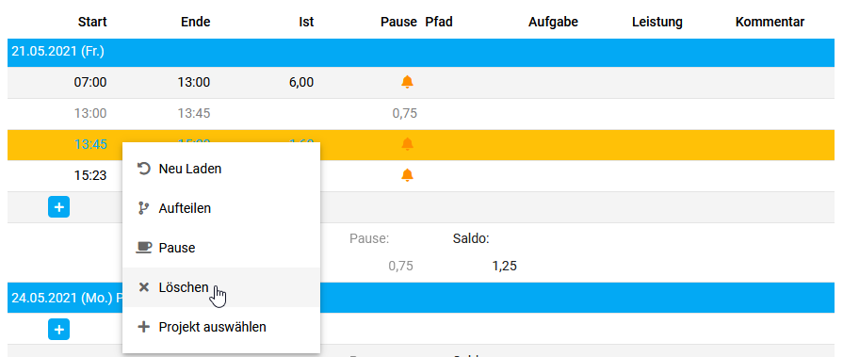This screenshot has width=843, height=357.
Task: Click the bell icon in the 15:23 row
Action: [408, 175]
